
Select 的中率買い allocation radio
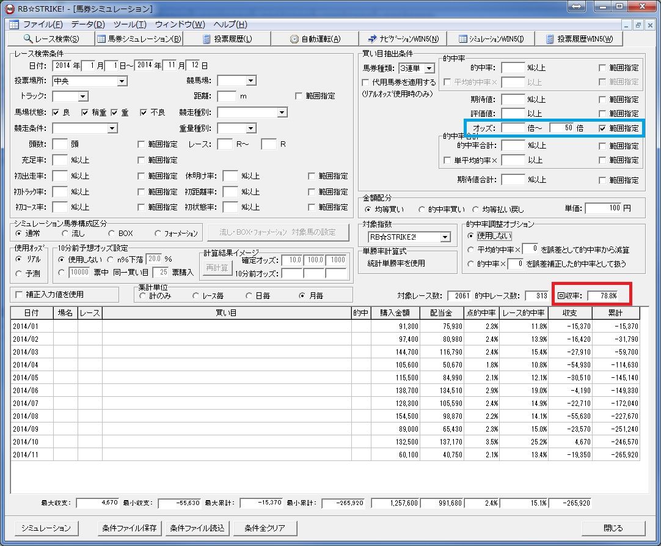click(x=422, y=209)
